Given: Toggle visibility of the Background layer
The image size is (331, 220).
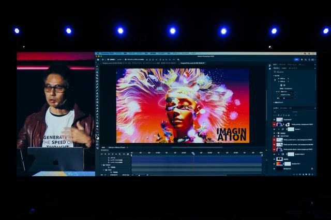Looking at the screenshot, I should [274, 168].
